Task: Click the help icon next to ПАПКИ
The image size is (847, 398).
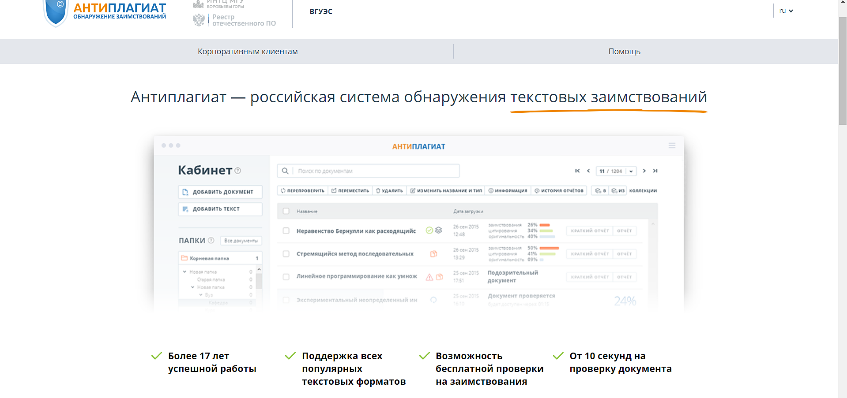Action: 211,240
